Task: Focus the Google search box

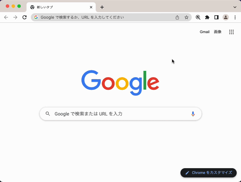Action: [x=120, y=114]
